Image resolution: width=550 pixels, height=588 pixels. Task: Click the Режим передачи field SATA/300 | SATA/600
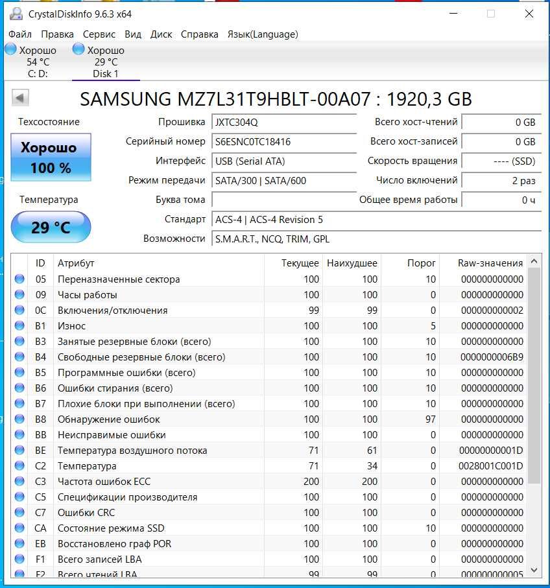coord(284,181)
